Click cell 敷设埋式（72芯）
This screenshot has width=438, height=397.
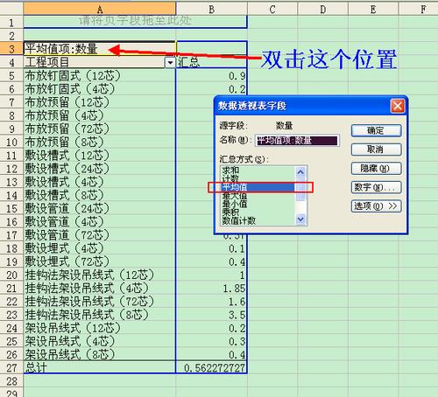(100, 261)
